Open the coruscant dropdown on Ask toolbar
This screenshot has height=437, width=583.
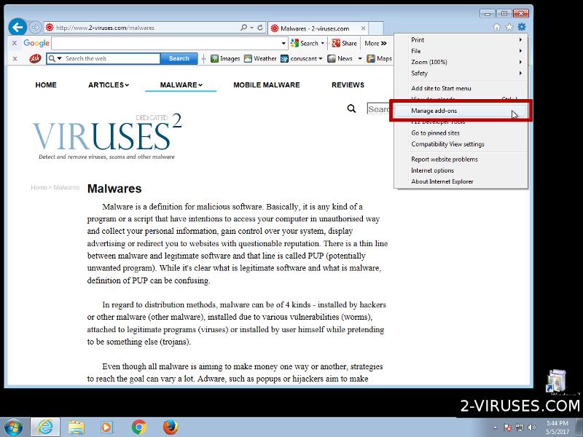pos(301,58)
